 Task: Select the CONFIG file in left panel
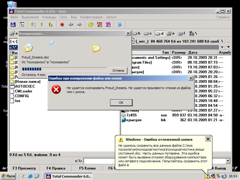pyautogui.click(x=19, y=96)
